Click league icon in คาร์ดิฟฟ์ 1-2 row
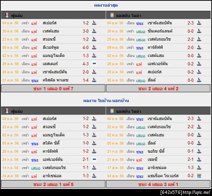Viewport: 212px width, 196px height. coord(94,151)
